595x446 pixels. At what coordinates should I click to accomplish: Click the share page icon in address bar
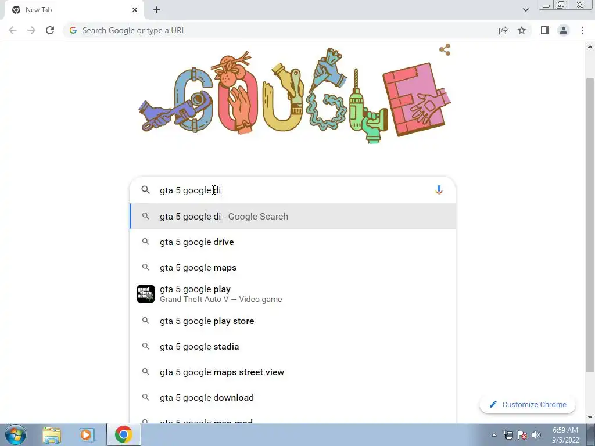tap(503, 30)
